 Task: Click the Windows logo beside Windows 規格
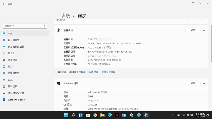(x=58, y=83)
